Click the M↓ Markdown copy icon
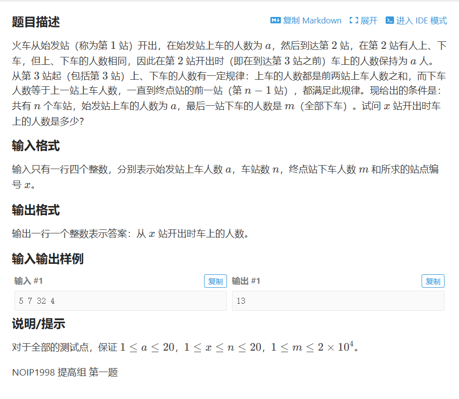459x399 pixels. 275,20
